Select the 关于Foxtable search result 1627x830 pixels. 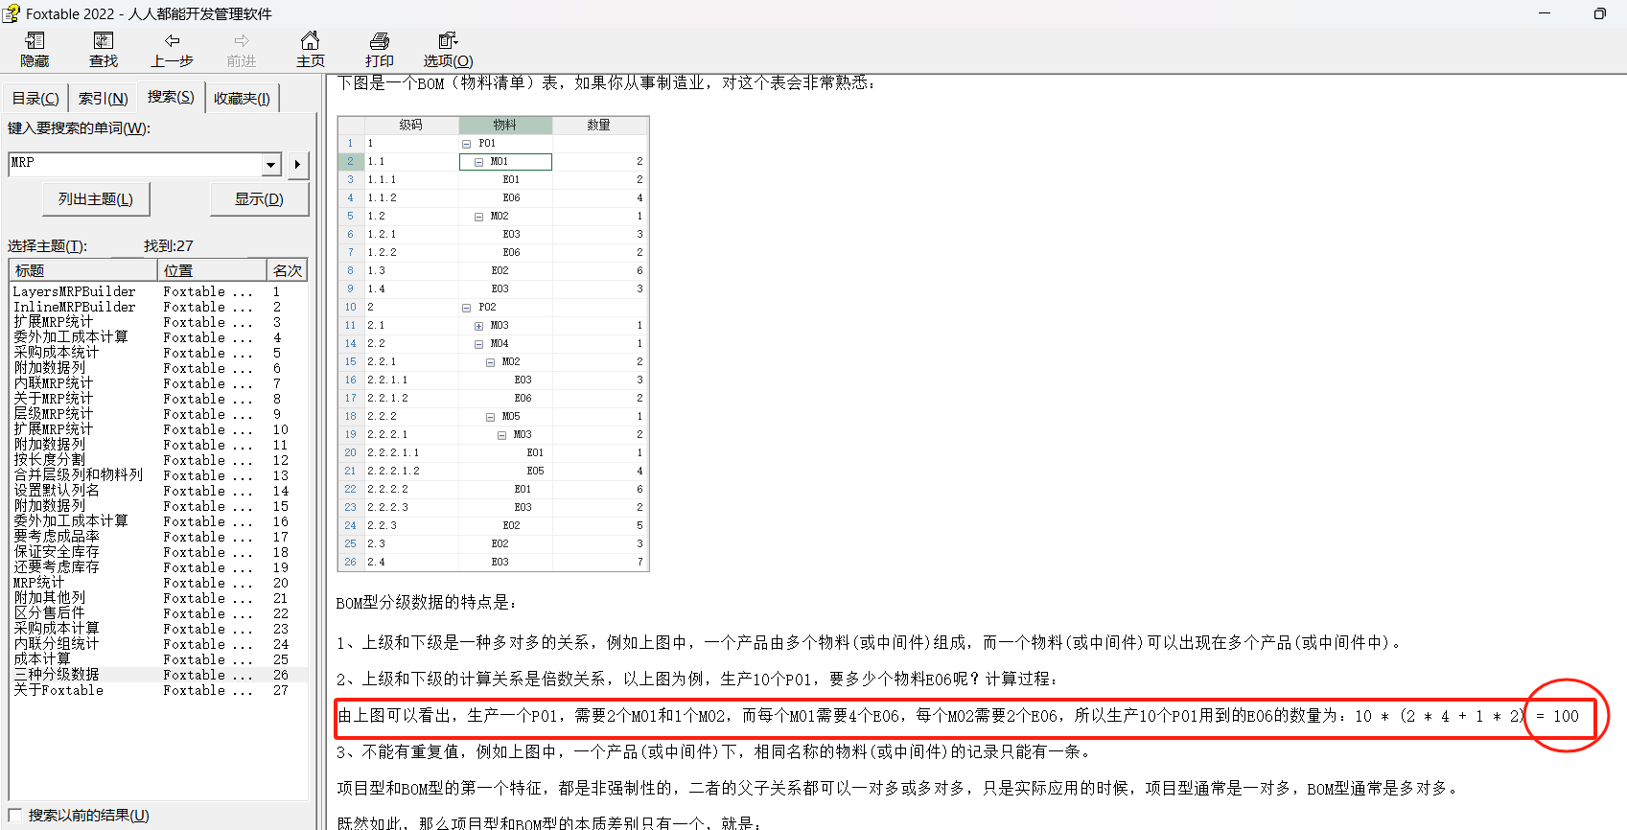click(58, 690)
